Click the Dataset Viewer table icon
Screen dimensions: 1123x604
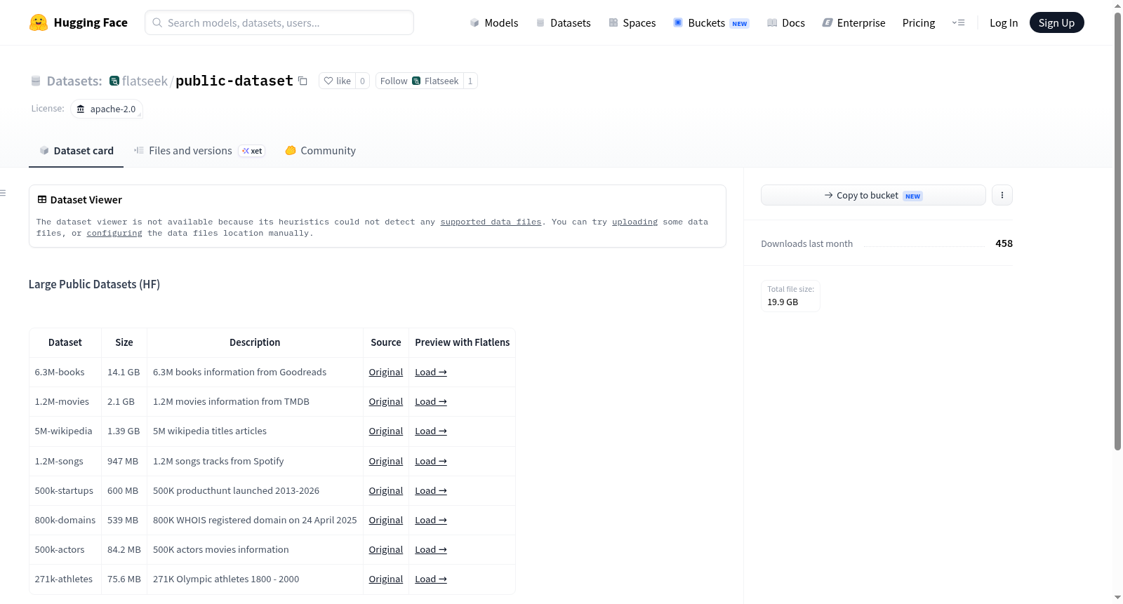coord(42,200)
